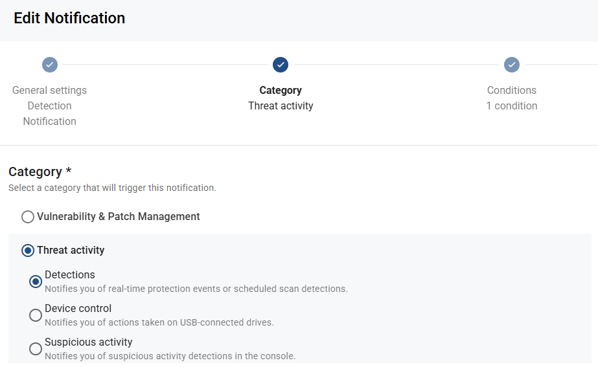The image size is (598, 367).
Task: Click the 'Device control' option label text
Action: (78, 308)
